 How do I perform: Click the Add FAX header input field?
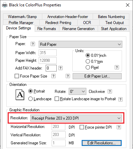tap(51, 68)
